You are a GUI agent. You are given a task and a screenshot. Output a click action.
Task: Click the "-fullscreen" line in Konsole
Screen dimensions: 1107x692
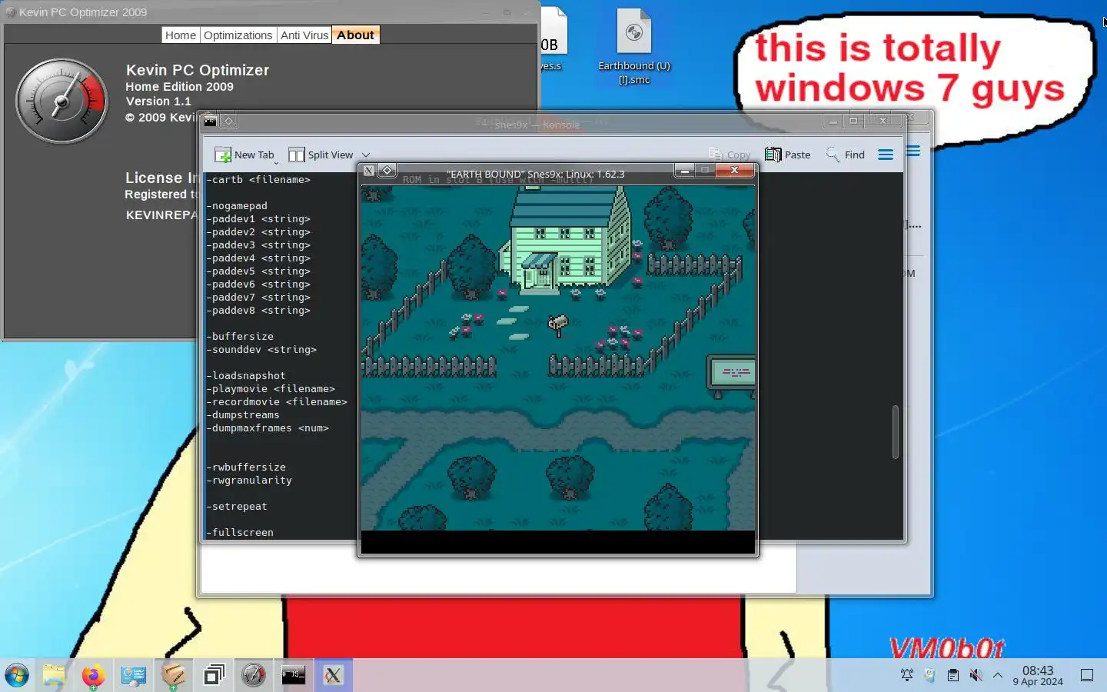[x=240, y=532]
